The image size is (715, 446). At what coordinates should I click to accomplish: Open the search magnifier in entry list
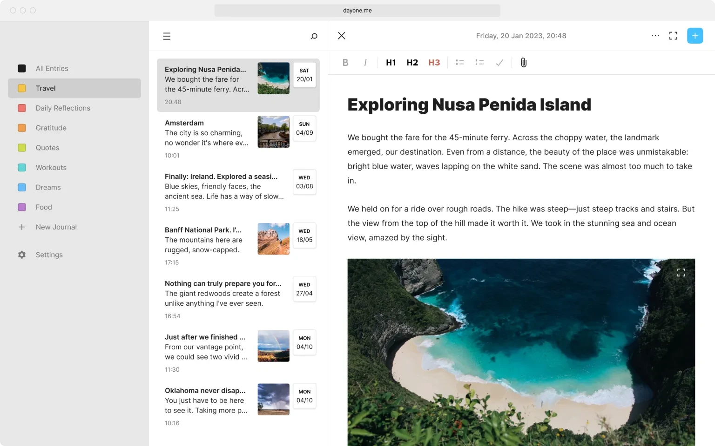click(x=314, y=36)
